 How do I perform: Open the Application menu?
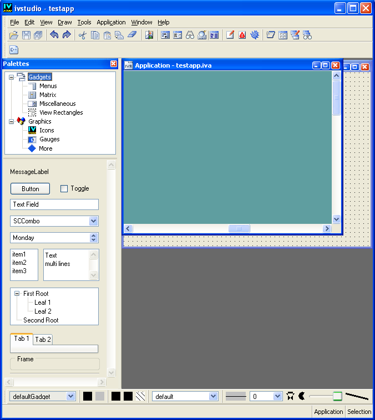pyautogui.click(x=111, y=22)
